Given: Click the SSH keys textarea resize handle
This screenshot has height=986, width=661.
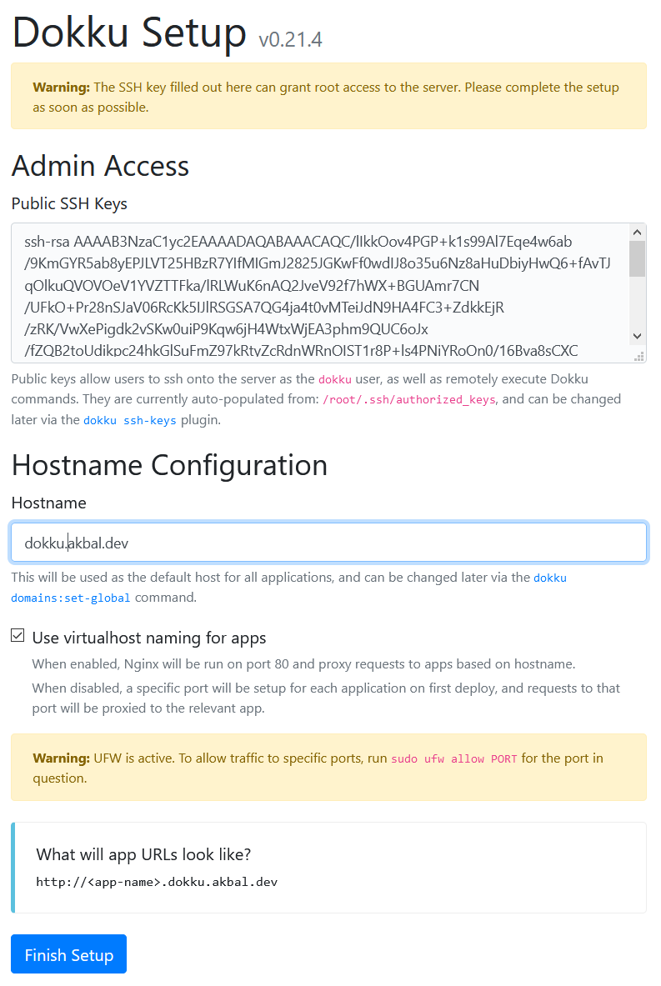Looking at the screenshot, I should (x=640, y=357).
